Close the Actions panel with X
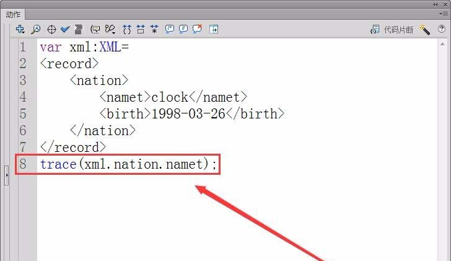 (445, 4)
